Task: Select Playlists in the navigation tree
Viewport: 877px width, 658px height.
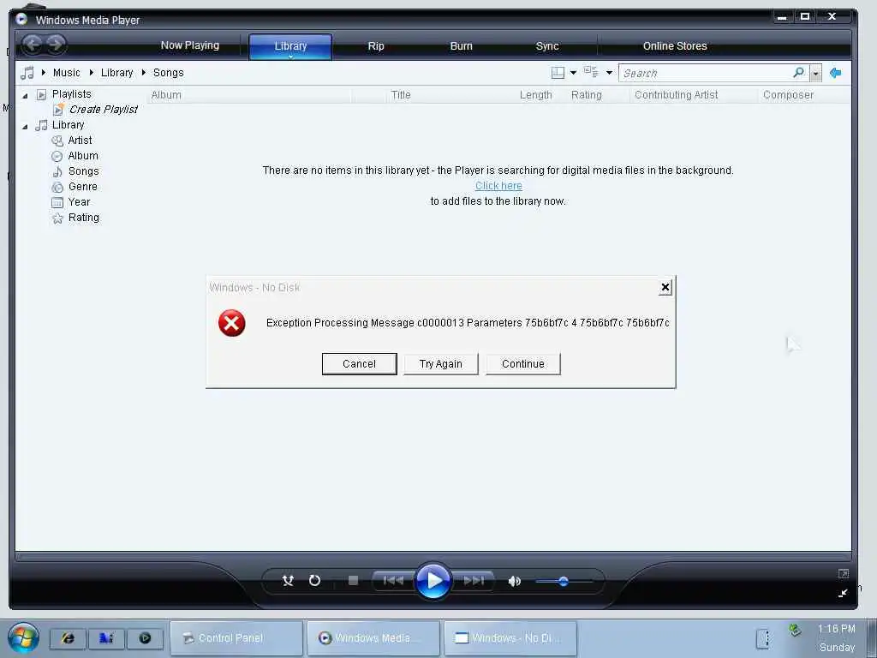Action: pyautogui.click(x=72, y=94)
